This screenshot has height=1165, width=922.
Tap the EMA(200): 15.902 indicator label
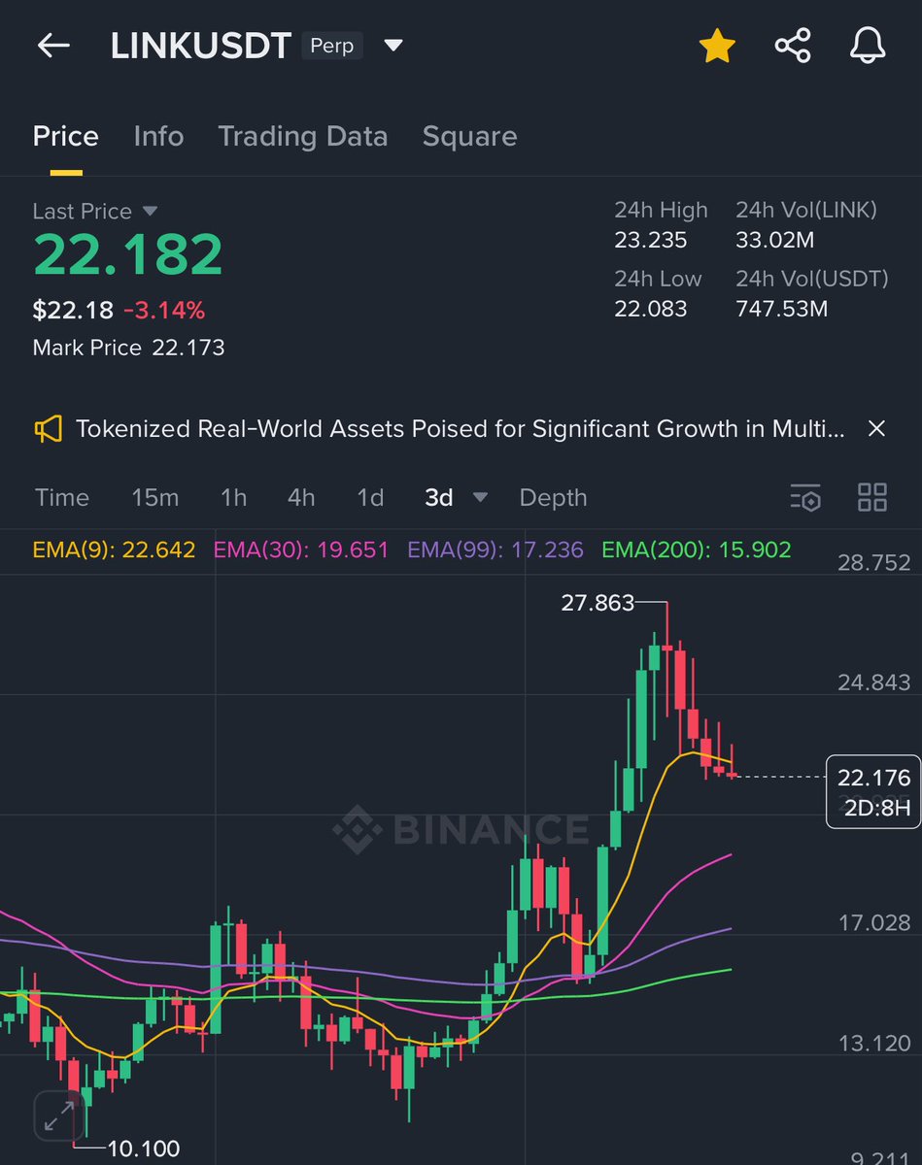(697, 549)
